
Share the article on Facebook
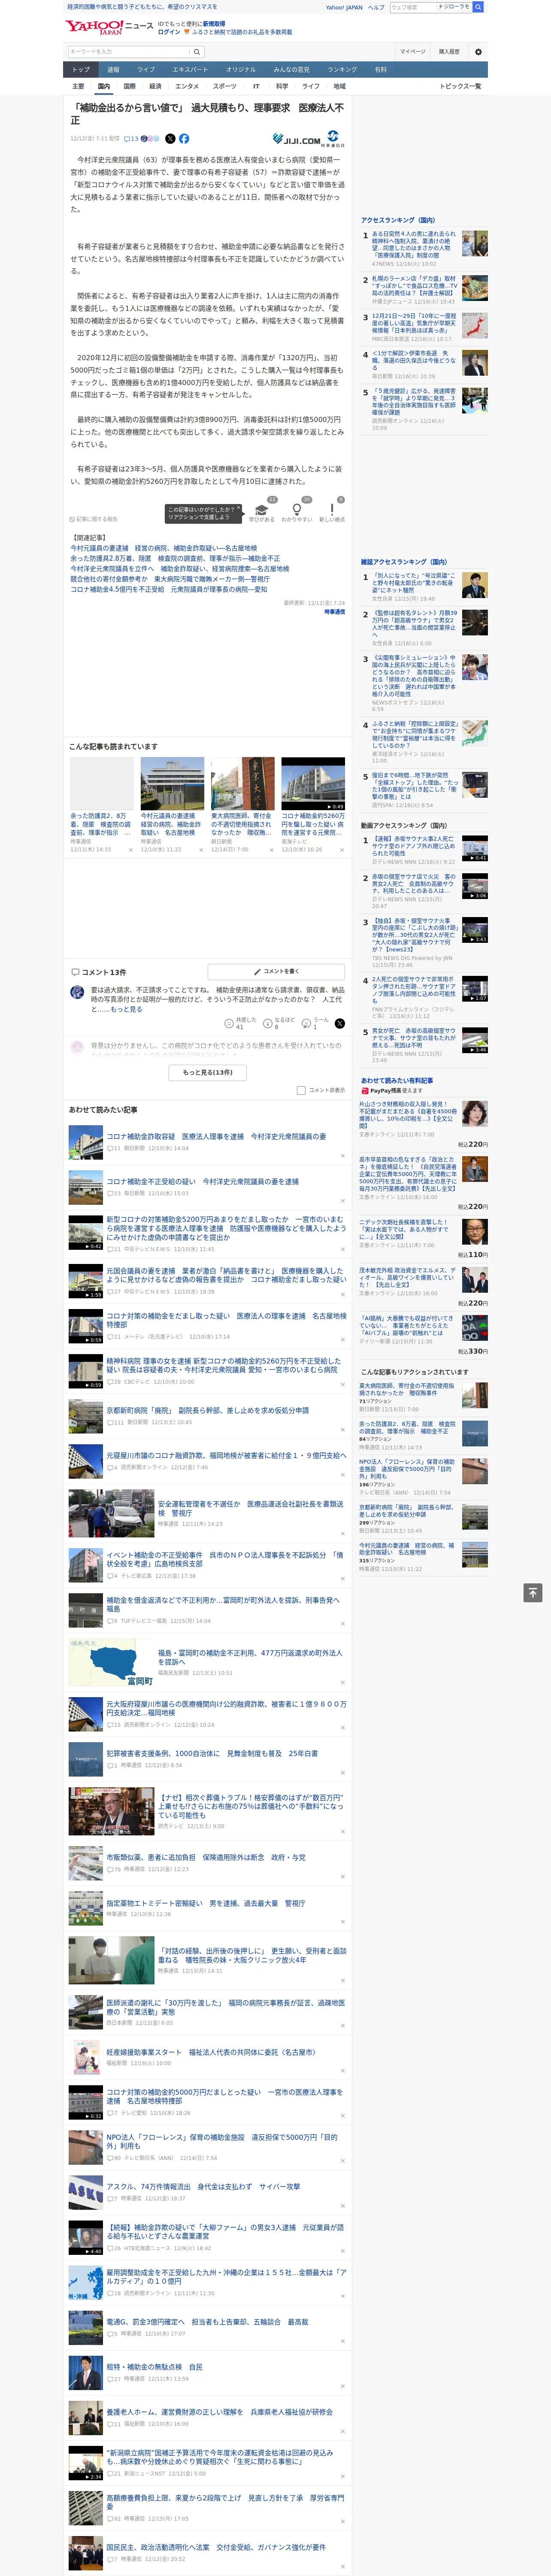click(x=184, y=139)
